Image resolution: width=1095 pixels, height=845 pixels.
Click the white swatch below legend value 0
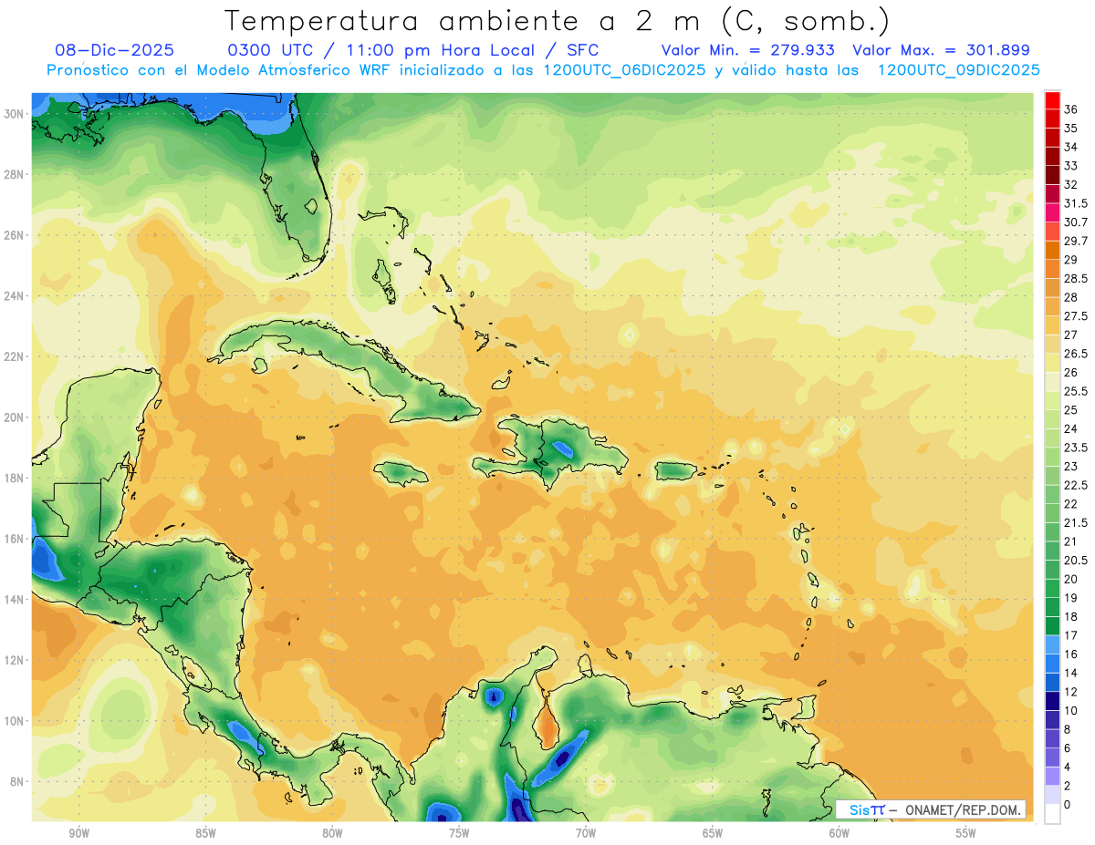click(x=1052, y=814)
